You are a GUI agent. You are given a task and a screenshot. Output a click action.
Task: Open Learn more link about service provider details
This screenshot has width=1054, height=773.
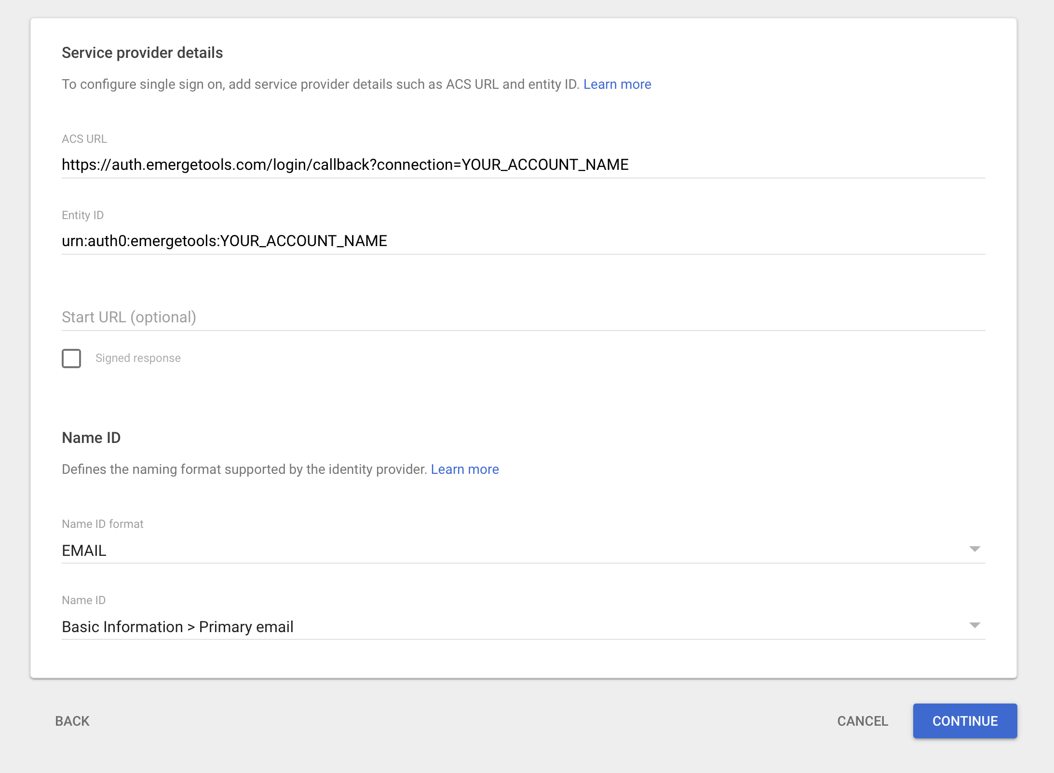tap(617, 84)
